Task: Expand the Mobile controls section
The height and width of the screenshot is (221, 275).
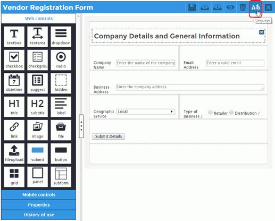Action: coord(39,194)
